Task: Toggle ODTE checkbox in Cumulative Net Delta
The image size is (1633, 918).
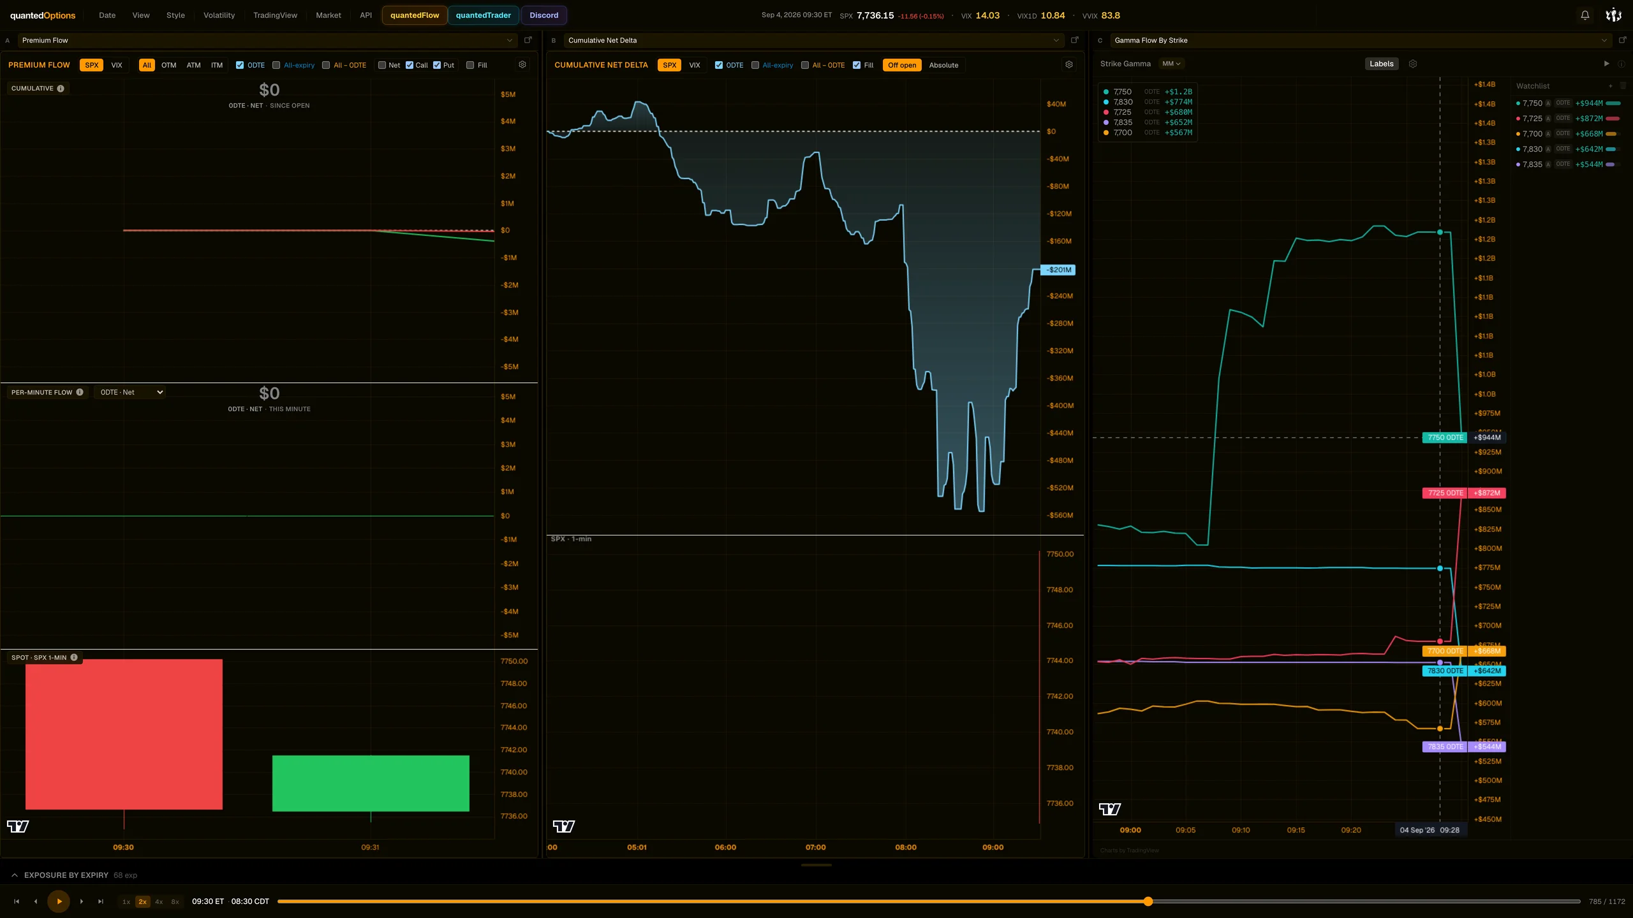Action: pyautogui.click(x=719, y=65)
